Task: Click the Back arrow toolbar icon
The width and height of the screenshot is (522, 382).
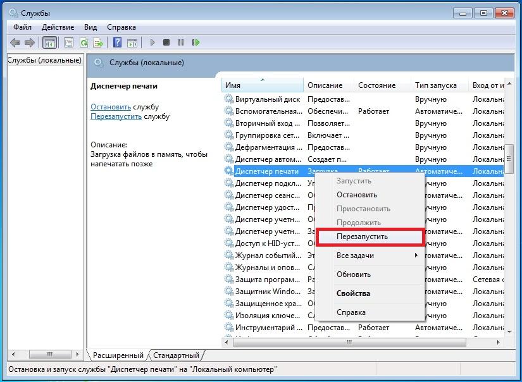Action: [x=15, y=43]
